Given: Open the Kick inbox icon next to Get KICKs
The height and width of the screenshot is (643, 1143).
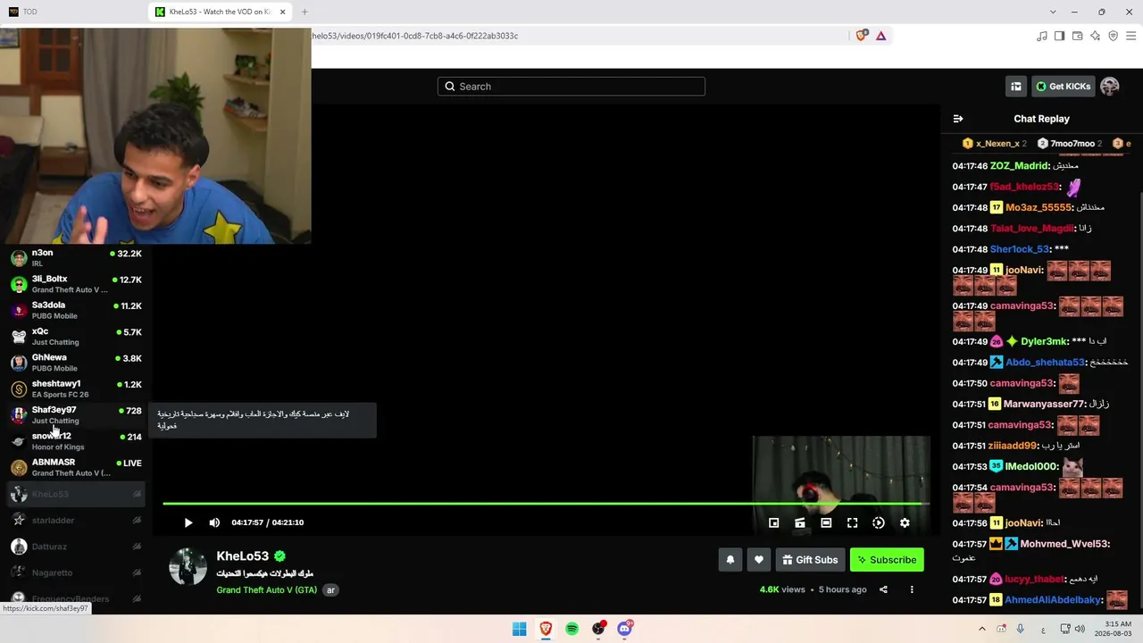Looking at the screenshot, I should click(x=1016, y=87).
